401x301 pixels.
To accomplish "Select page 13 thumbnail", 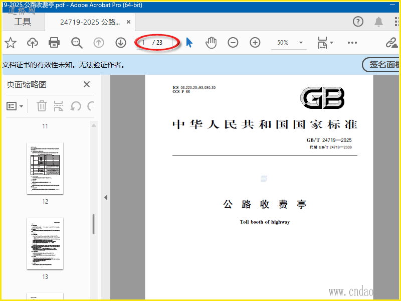I will [x=45, y=243].
